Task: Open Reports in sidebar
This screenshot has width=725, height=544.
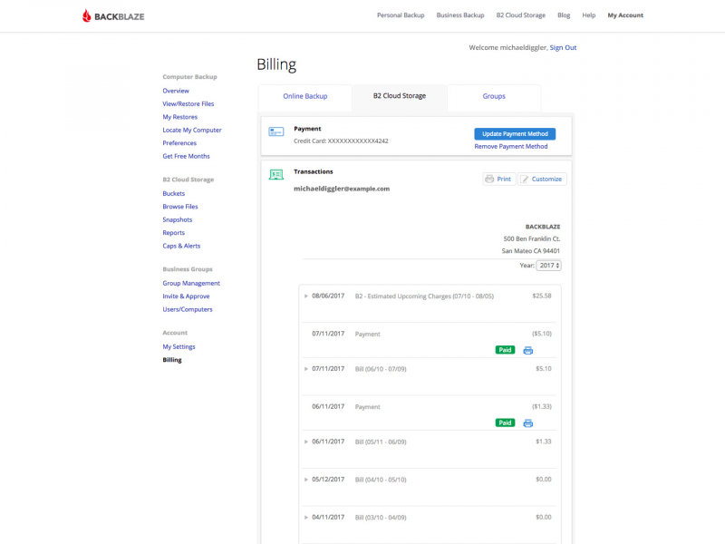Action: click(x=173, y=233)
